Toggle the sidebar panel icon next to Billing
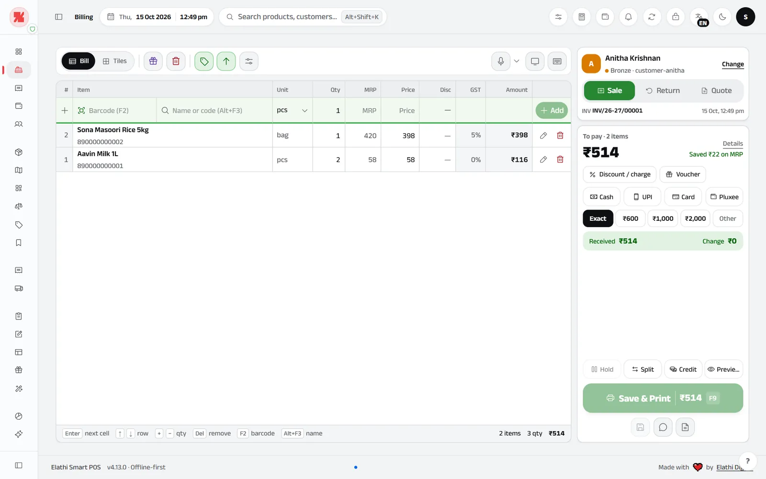 pos(59,17)
